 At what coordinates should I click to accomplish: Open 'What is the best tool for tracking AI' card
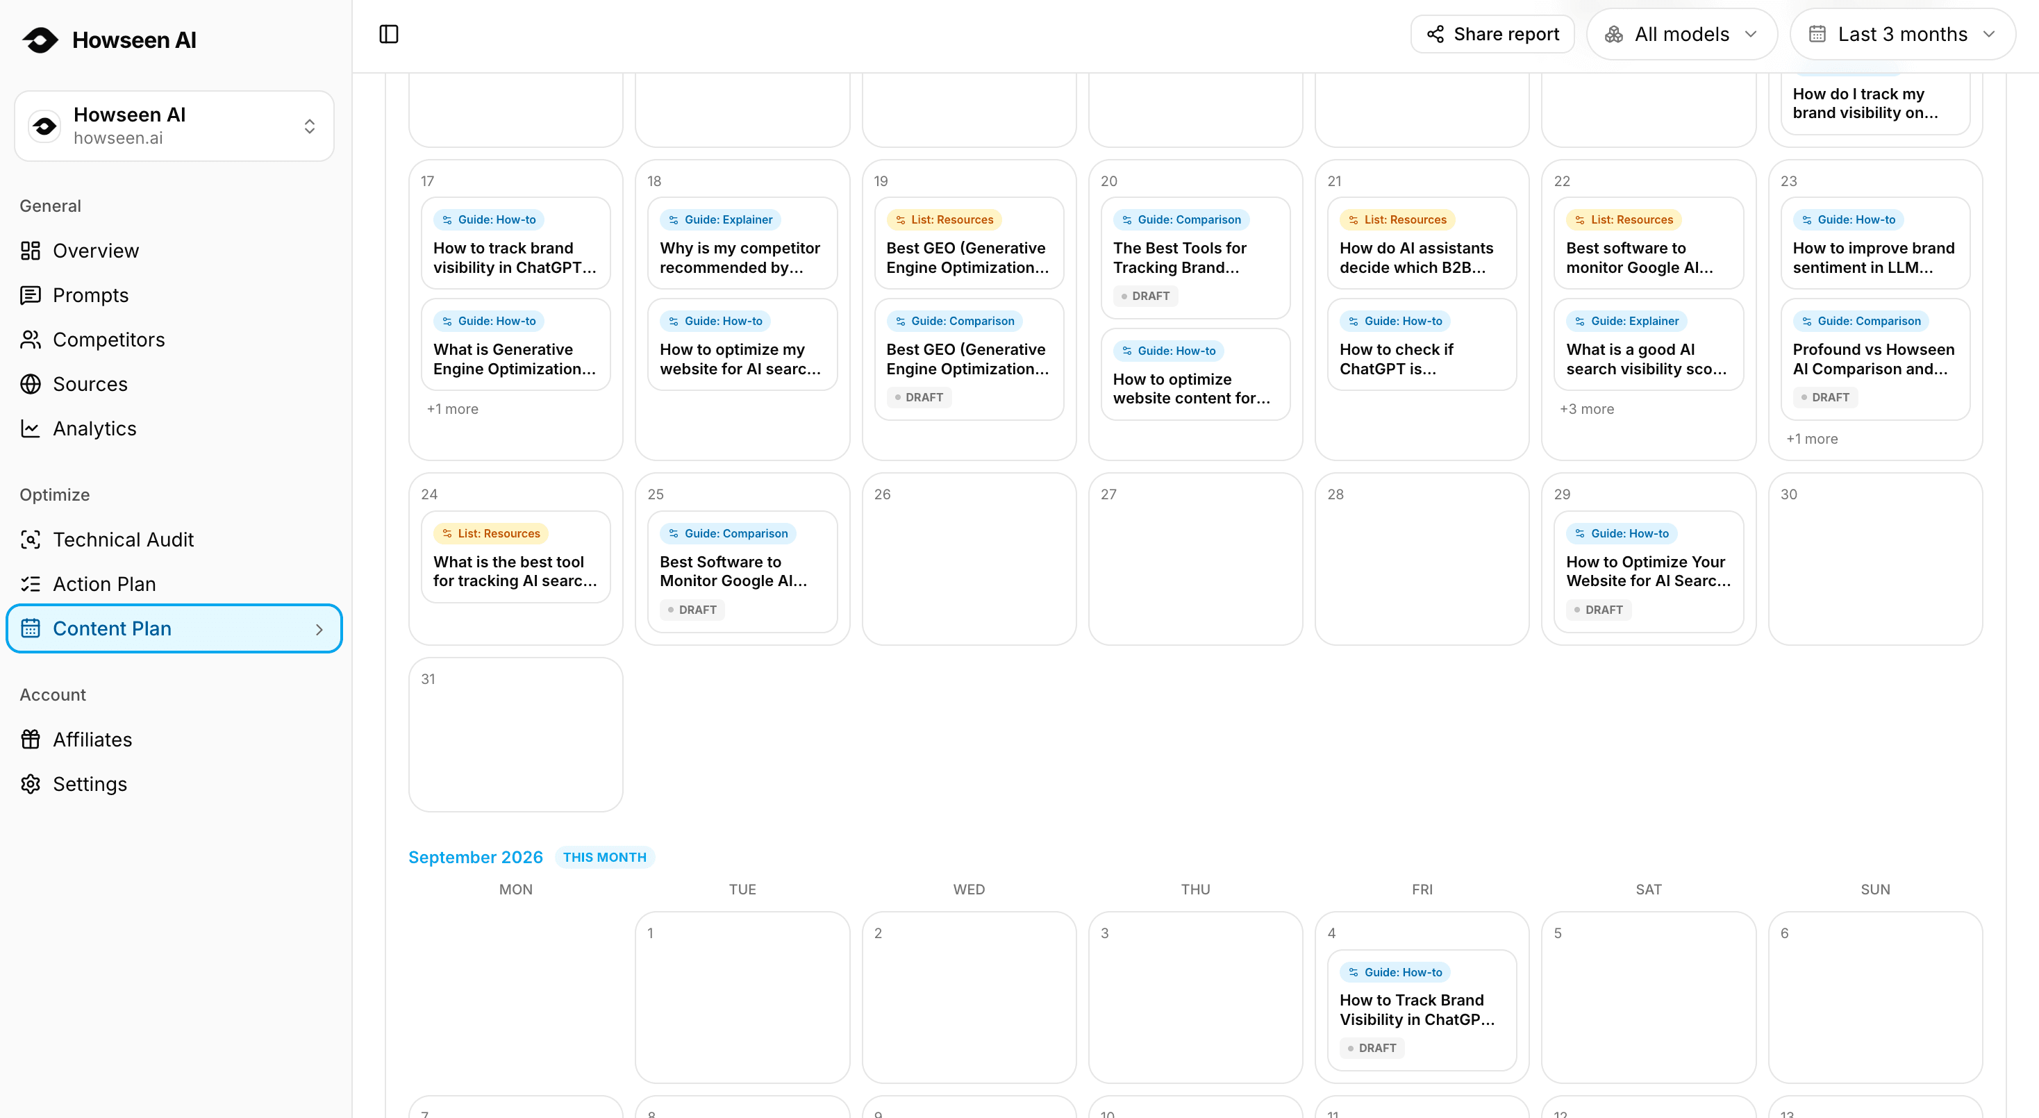tap(515, 557)
